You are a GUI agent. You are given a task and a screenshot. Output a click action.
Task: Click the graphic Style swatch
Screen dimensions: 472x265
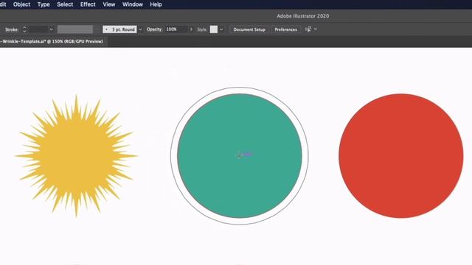(x=214, y=29)
